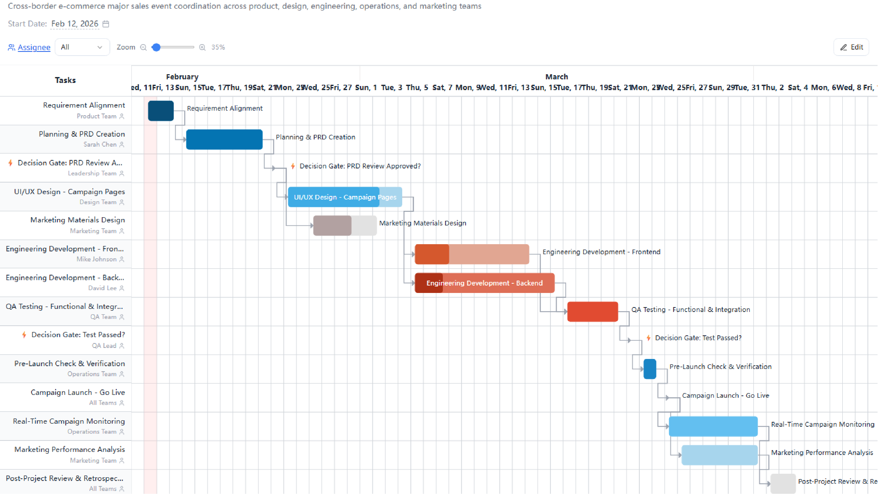Click the calendar icon next to Start Date
The height and width of the screenshot is (494, 879).
click(106, 24)
